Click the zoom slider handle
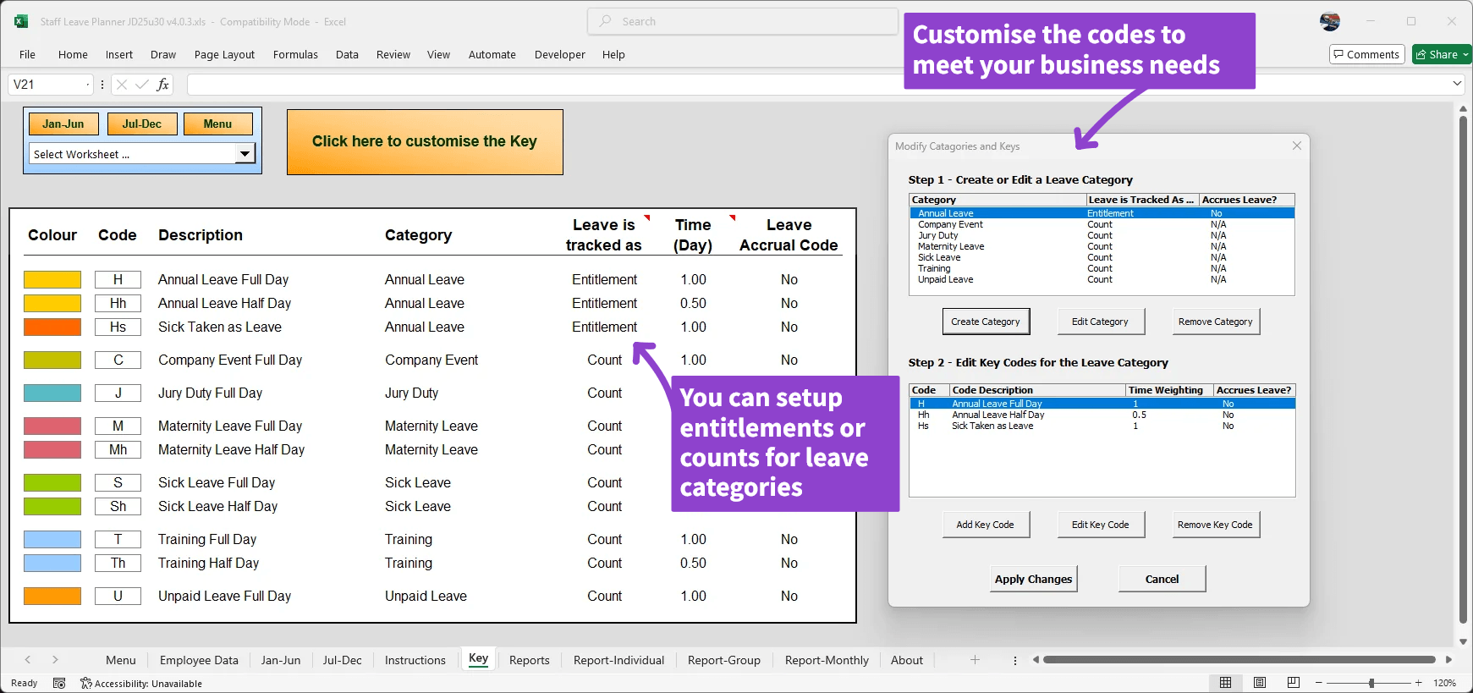 [1371, 682]
